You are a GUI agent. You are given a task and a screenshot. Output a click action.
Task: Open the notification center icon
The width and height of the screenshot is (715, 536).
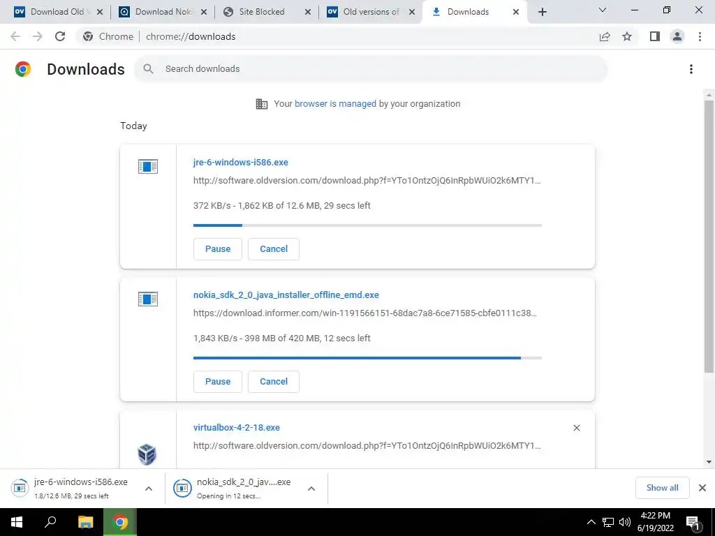click(693, 522)
